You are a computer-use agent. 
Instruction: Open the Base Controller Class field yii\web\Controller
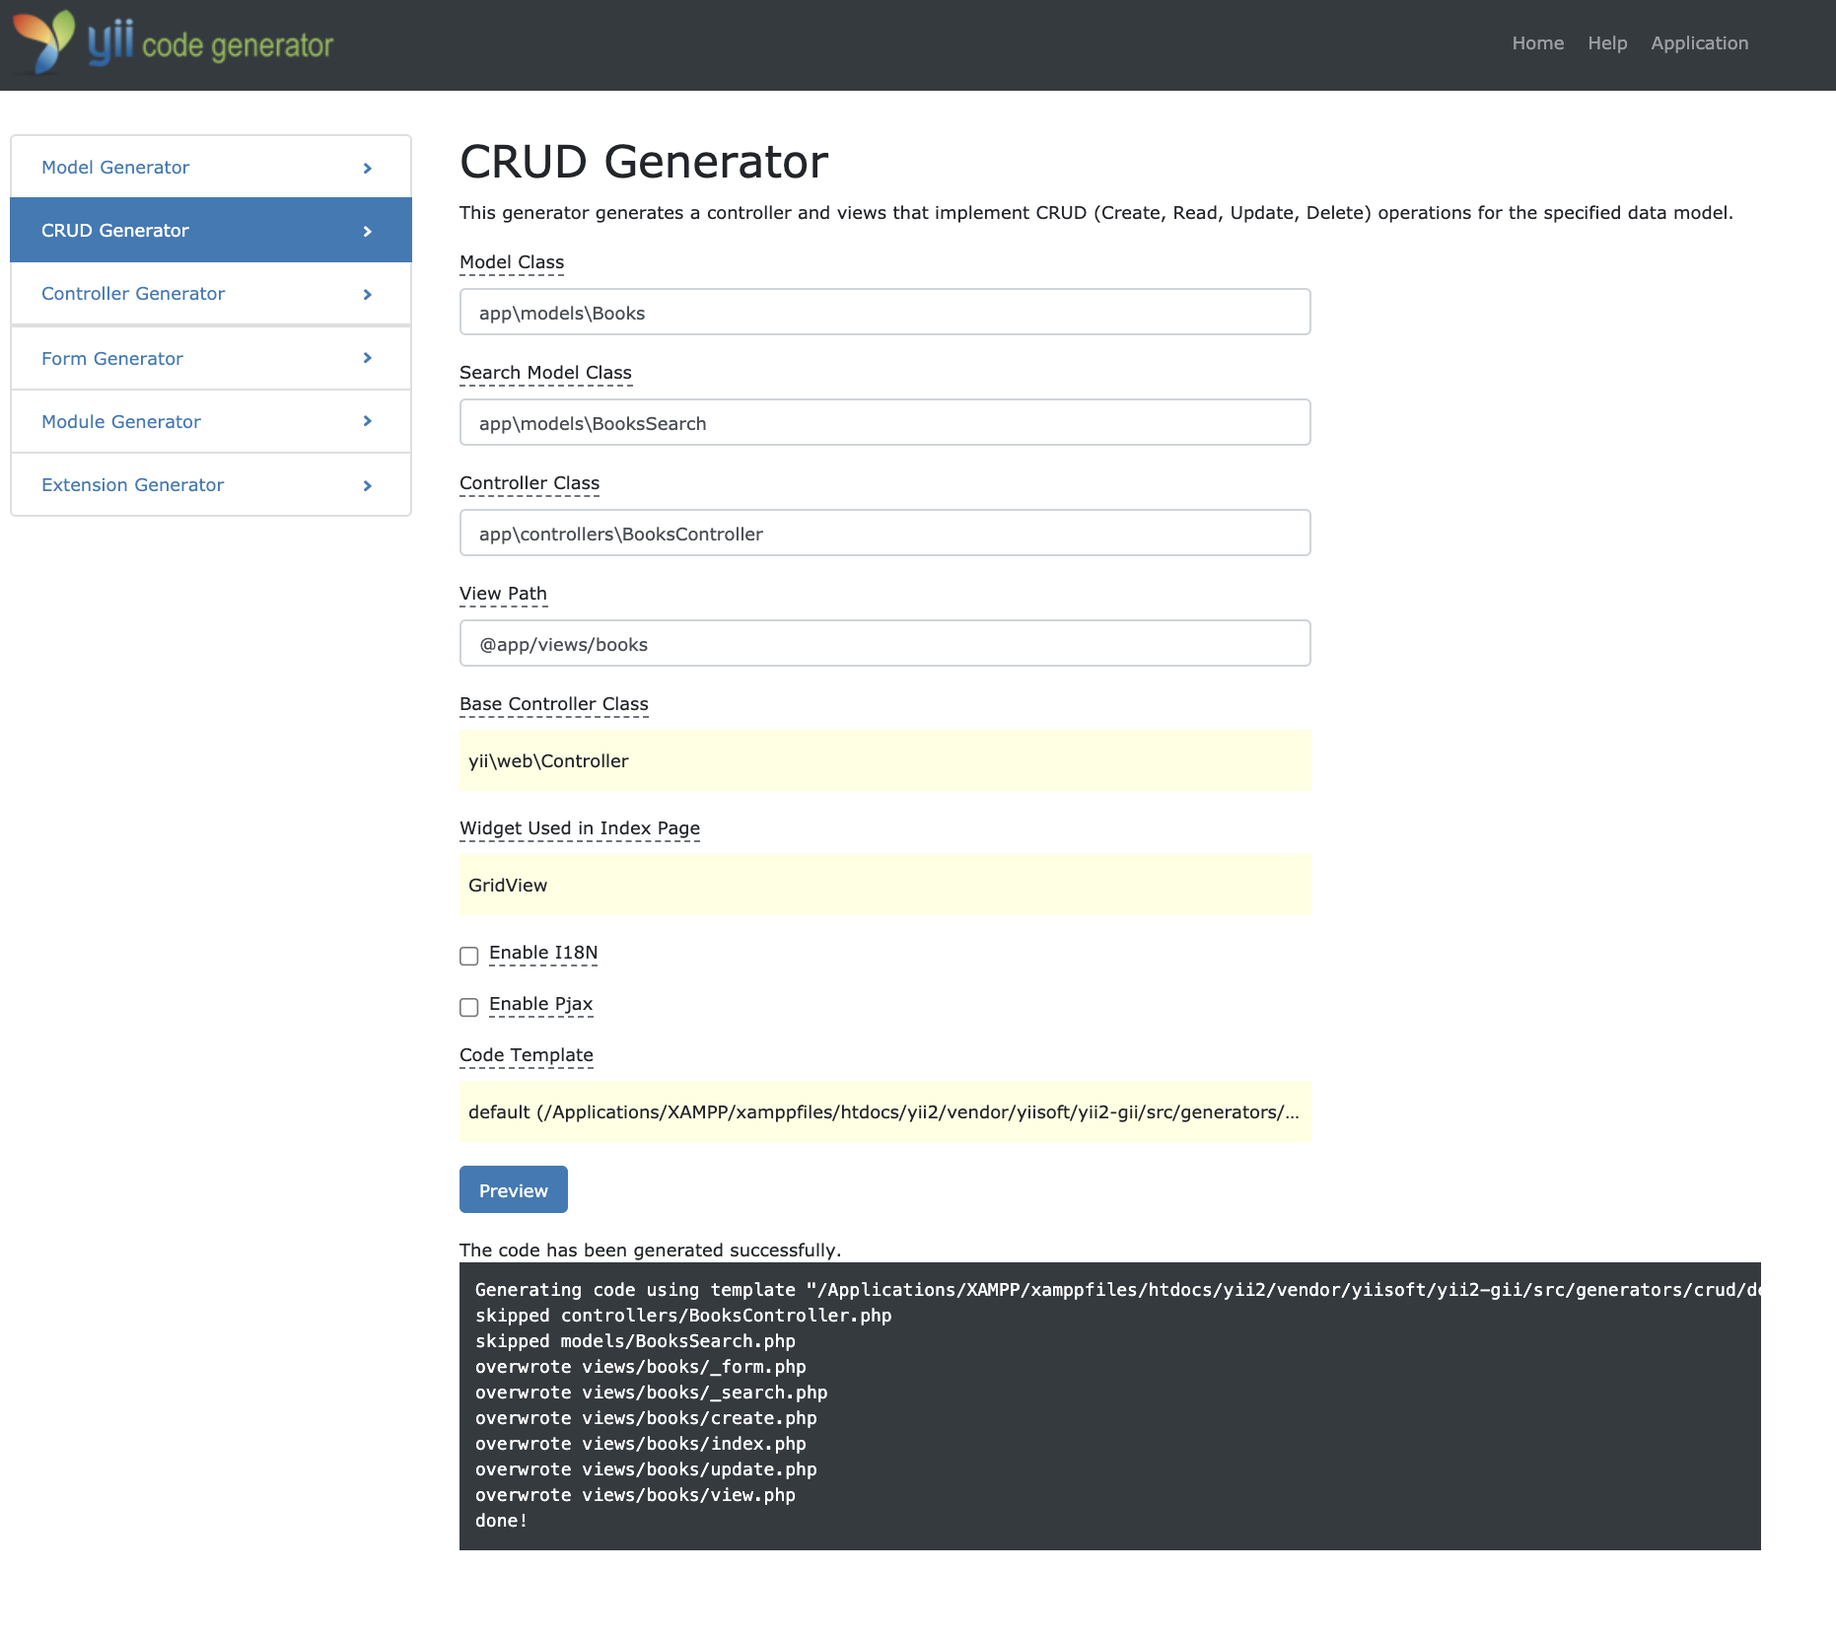885,760
